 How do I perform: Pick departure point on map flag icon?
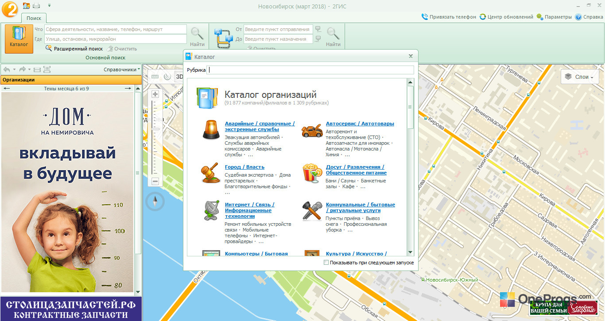click(318, 29)
